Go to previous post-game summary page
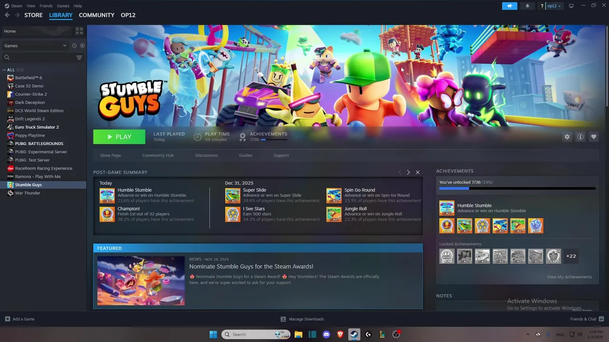This screenshot has width=609, height=342. pos(400,172)
